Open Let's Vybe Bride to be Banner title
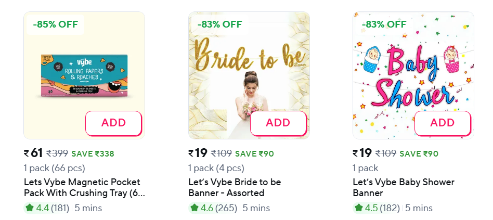493x220 pixels. coord(235,188)
